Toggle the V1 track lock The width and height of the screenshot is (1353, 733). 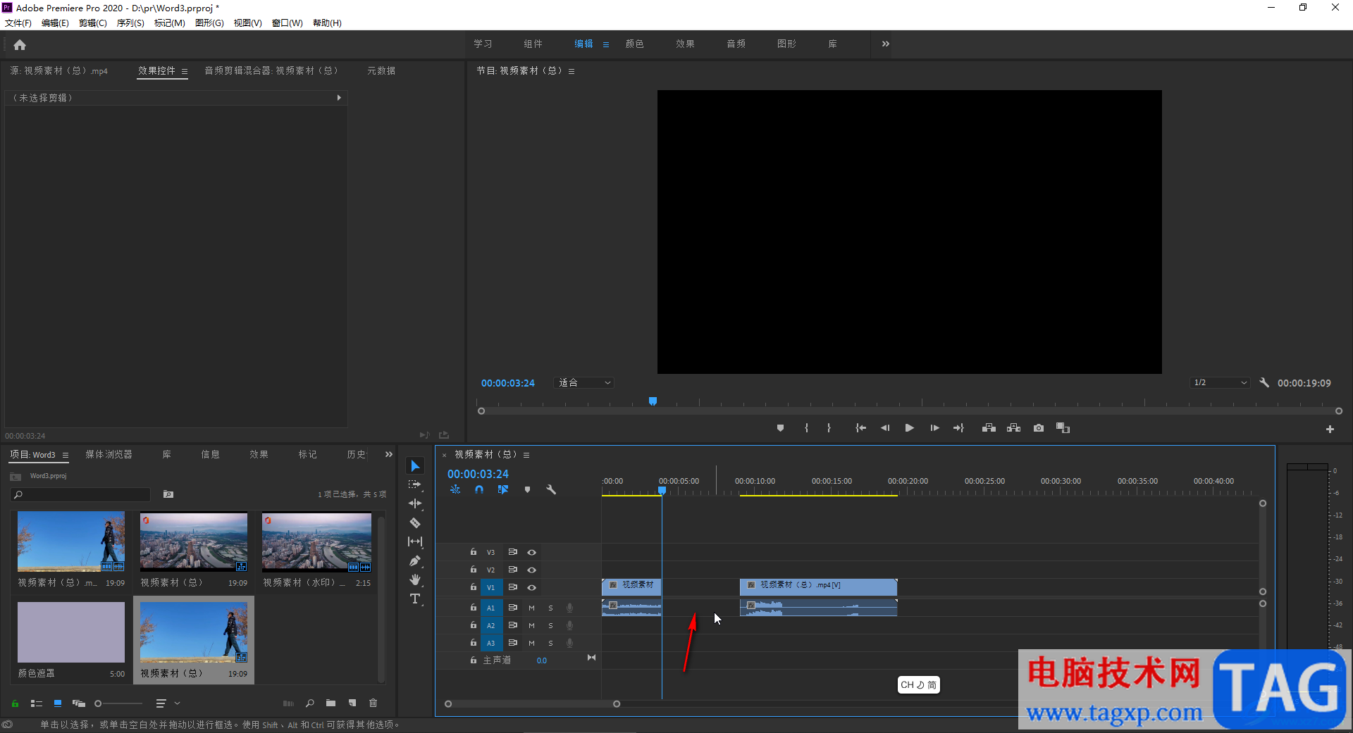(x=474, y=587)
